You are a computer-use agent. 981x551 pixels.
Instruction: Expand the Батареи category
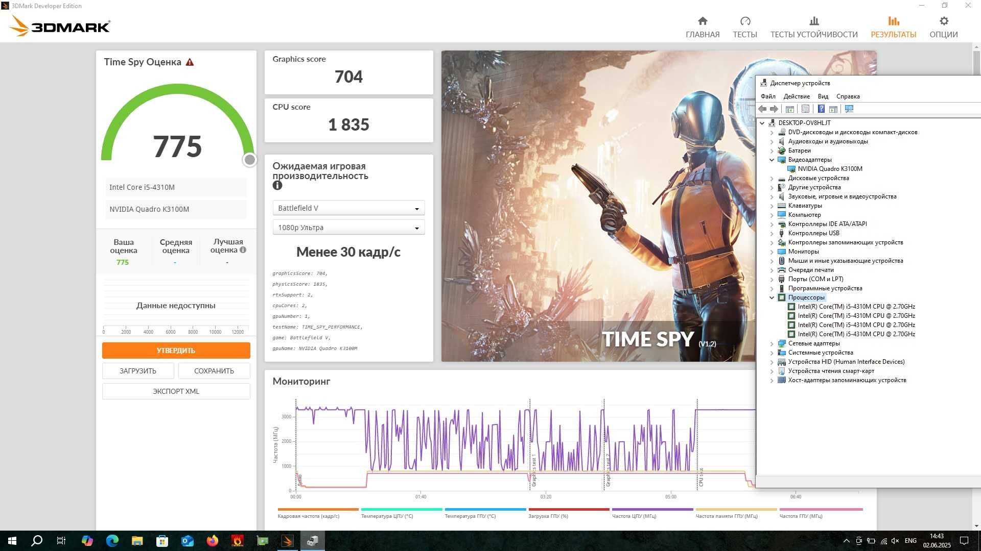pyautogui.click(x=772, y=151)
